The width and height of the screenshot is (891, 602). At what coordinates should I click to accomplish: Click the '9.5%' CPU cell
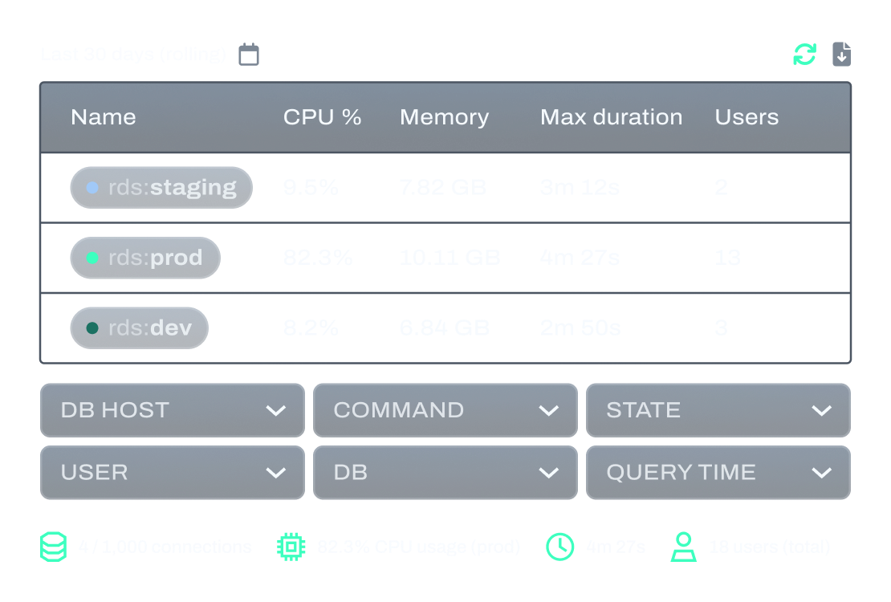[x=311, y=188]
